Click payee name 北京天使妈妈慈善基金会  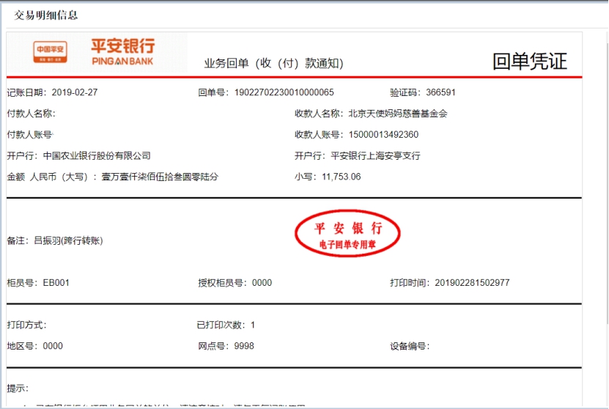(398, 114)
